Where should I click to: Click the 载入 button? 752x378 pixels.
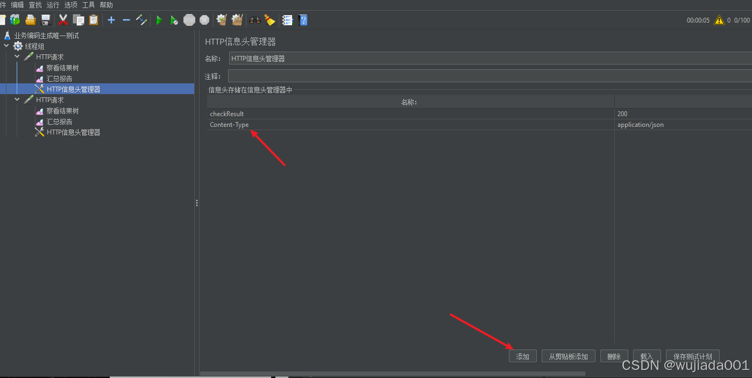tap(647, 356)
